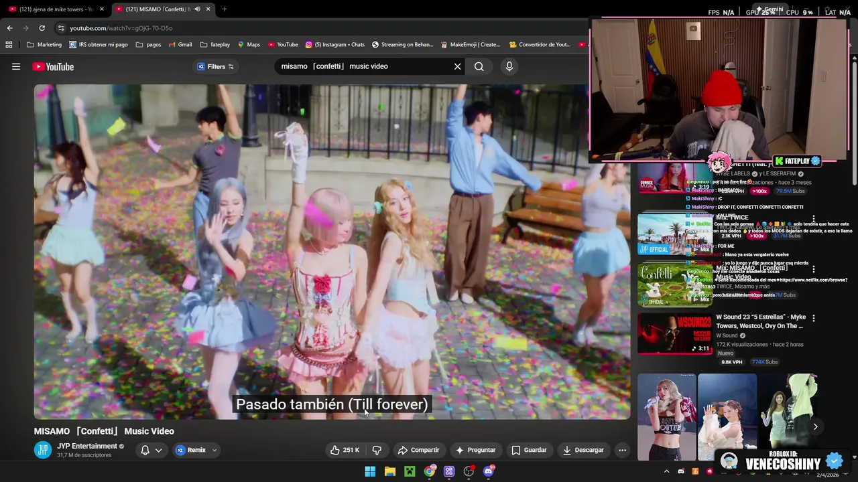This screenshot has width=858, height=482.
Task: Like the video (251 K)
Action: [x=345, y=450]
